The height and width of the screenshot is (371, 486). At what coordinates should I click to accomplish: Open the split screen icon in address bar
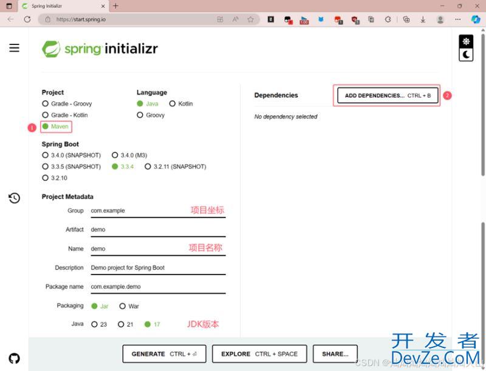(x=220, y=19)
